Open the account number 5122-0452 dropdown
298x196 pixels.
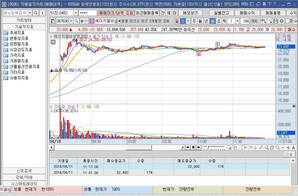pos(76,13)
